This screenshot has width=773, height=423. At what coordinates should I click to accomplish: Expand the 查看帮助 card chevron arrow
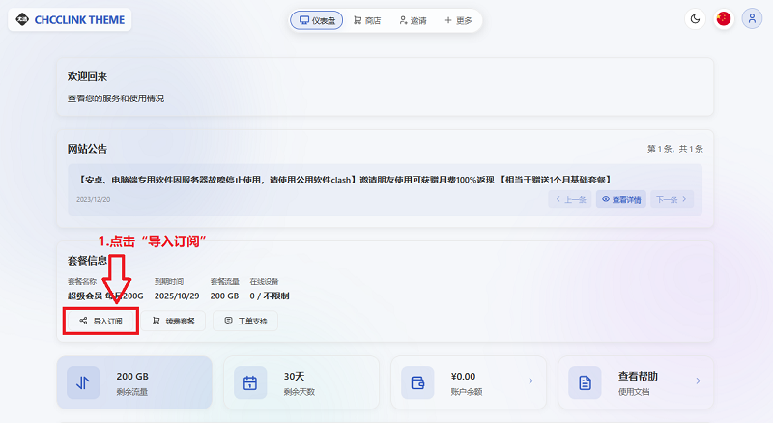(698, 382)
